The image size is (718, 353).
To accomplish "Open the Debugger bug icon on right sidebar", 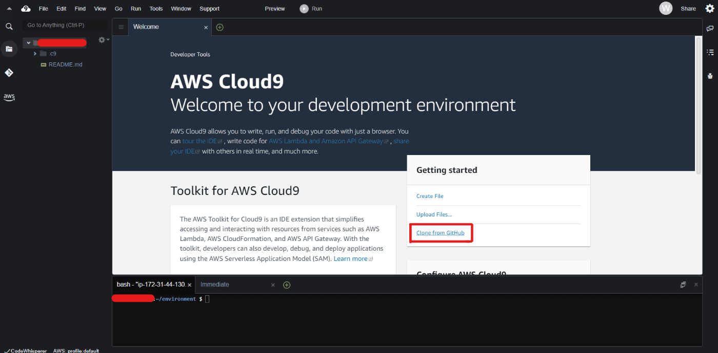I will point(710,76).
